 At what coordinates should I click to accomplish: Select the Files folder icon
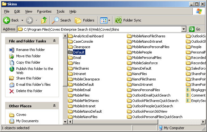point(70,63)
